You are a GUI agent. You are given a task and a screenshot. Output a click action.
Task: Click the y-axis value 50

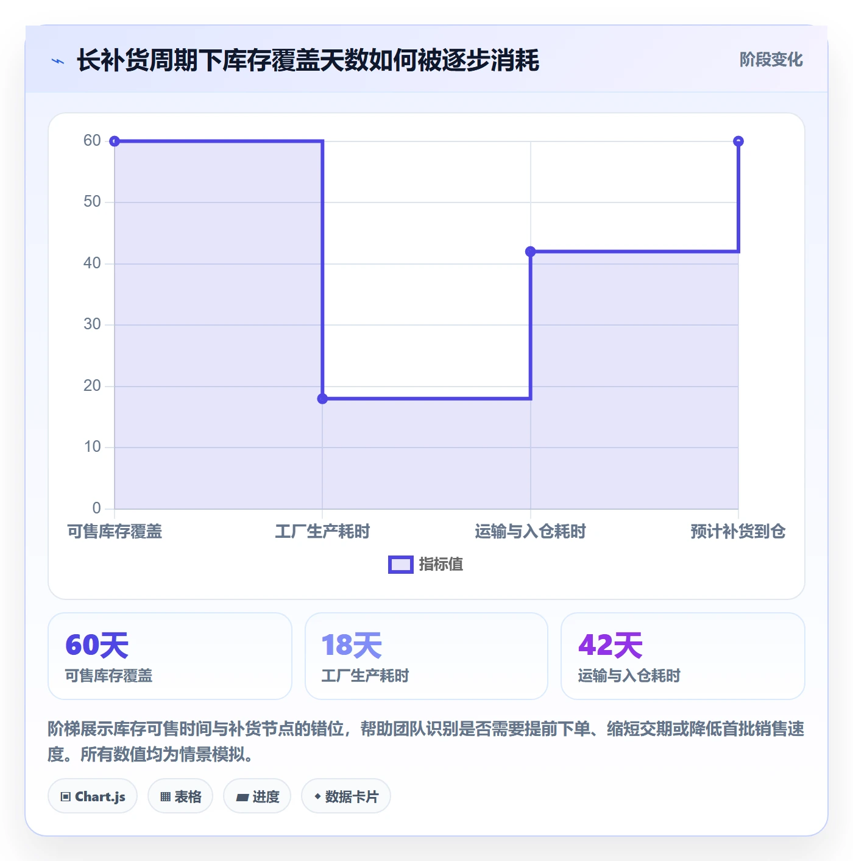[x=92, y=202]
